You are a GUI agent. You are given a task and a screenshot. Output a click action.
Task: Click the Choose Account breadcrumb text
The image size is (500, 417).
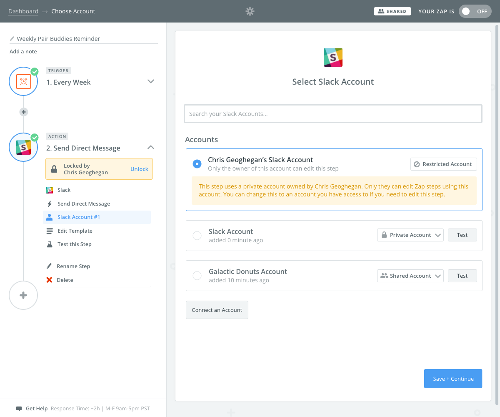pos(73,11)
